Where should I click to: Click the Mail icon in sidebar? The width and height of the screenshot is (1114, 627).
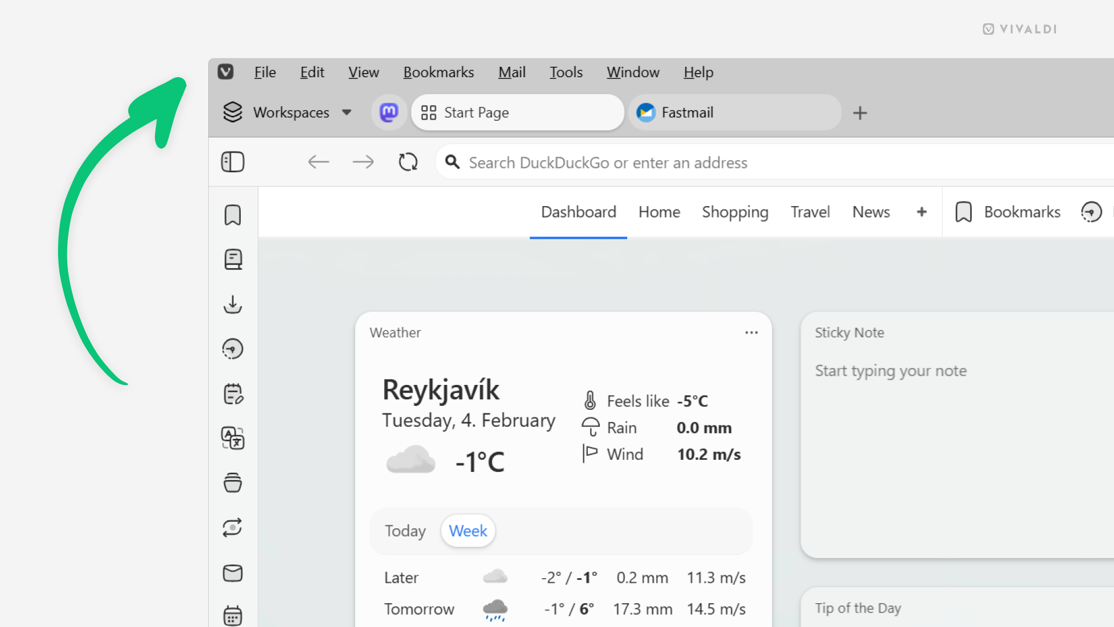(232, 572)
